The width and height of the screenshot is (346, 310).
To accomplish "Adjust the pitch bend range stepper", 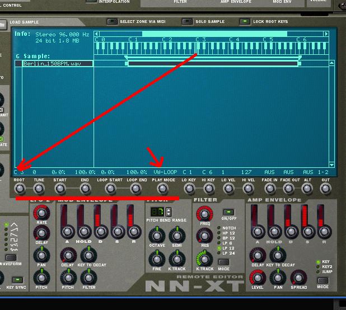I will (169, 212).
